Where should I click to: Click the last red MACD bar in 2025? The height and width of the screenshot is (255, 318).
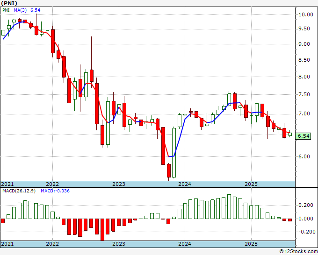click(290, 220)
